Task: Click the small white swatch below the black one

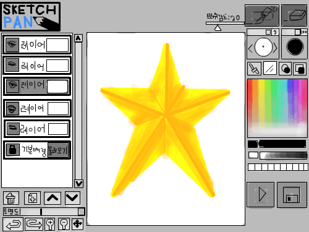Action: click(253, 155)
